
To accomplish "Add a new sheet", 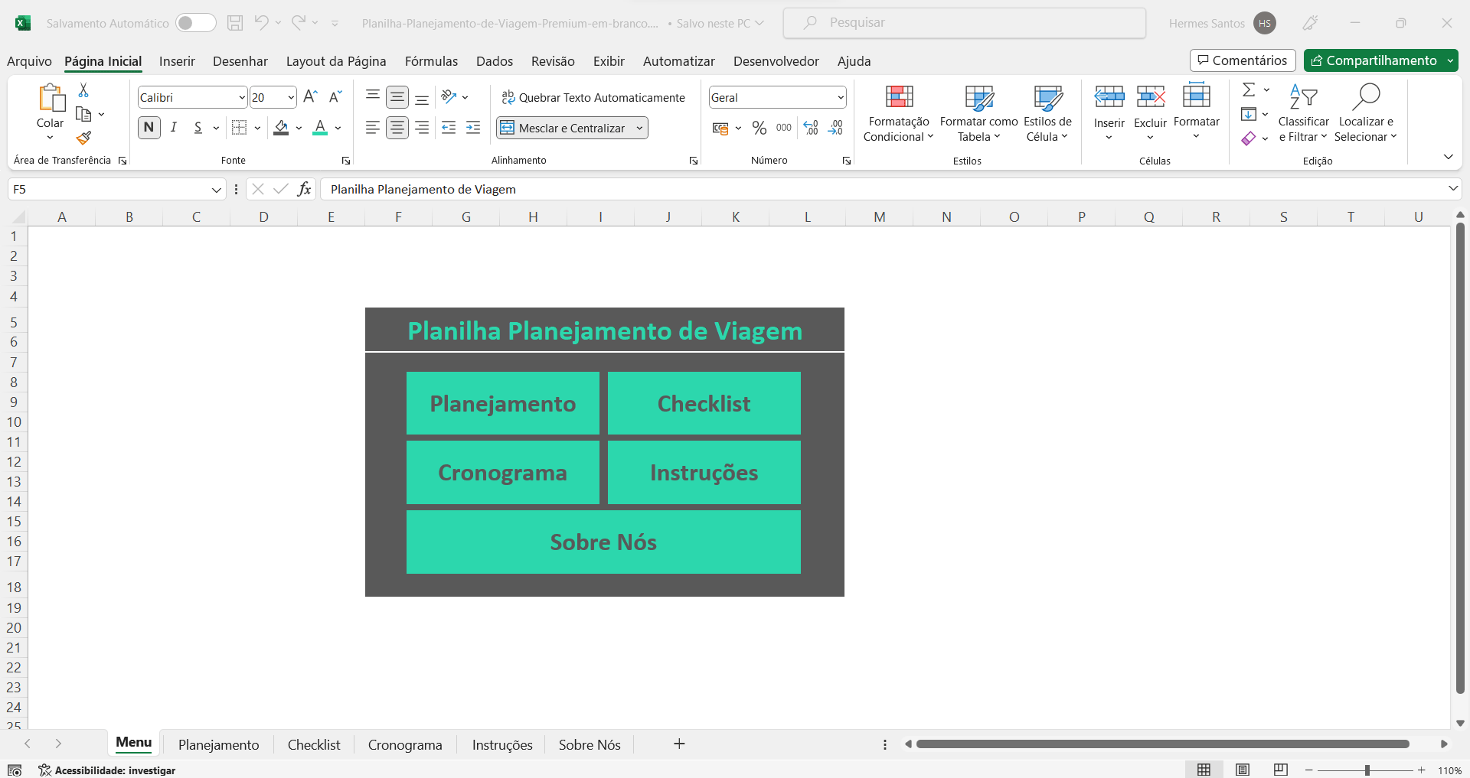I will click(x=679, y=744).
